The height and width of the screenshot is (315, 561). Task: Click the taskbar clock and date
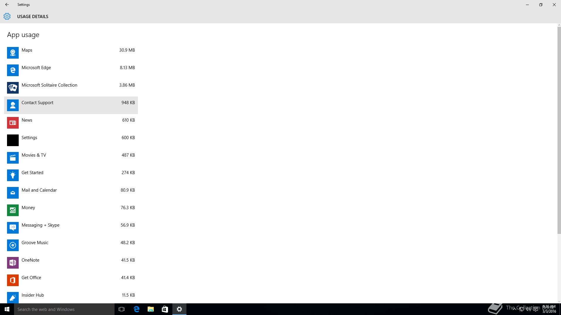click(x=549, y=309)
